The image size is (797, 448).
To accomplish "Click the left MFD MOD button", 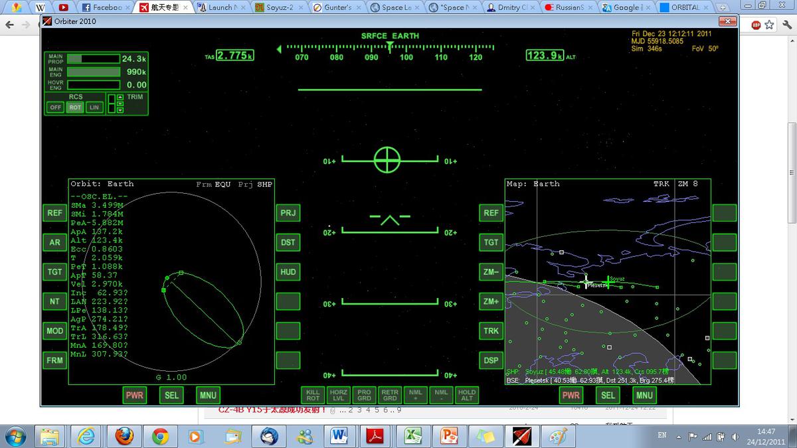I will (55, 331).
